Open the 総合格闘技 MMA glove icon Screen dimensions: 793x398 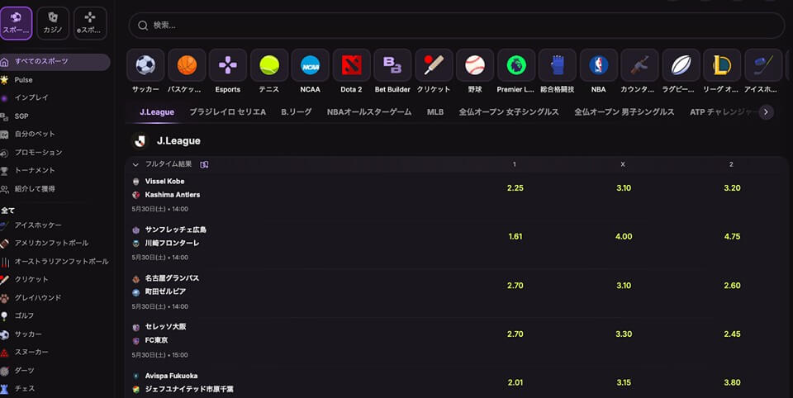pyautogui.click(x=558, y=65)
